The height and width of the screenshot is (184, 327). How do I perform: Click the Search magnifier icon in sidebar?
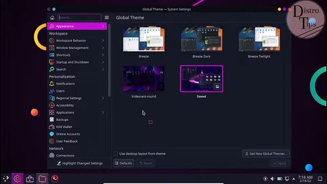pyautogui.click(x=52, y=70)
